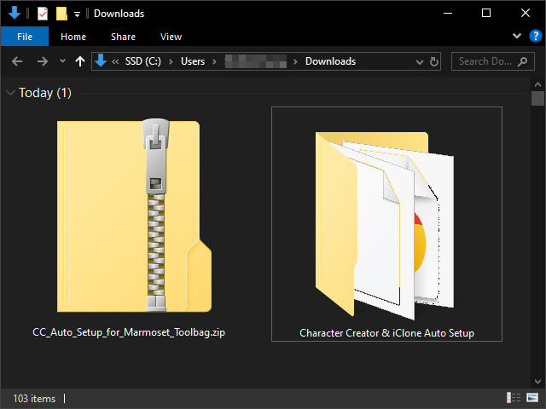Image resolution: width=546 pixels, height=409 pixels.
Task: Click the Search Downloads field
Action: tap(493, 61)
